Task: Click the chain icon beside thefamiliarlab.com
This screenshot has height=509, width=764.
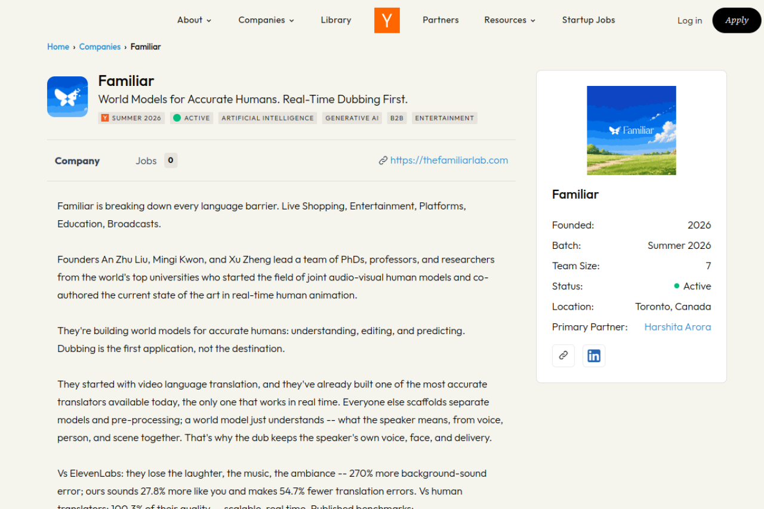Action: [x=383, y=161]
